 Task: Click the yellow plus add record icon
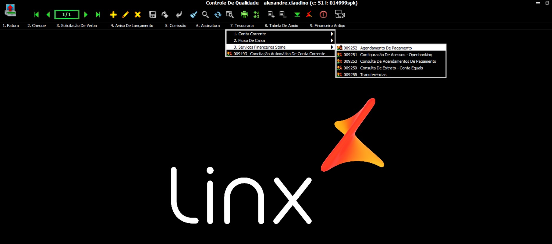tap(113, 14)
